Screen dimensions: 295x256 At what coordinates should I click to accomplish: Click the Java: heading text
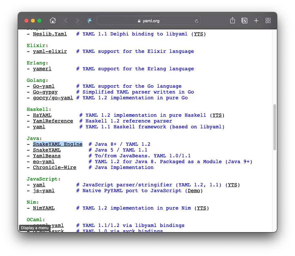pyautogui.click(x=34, y=138)
